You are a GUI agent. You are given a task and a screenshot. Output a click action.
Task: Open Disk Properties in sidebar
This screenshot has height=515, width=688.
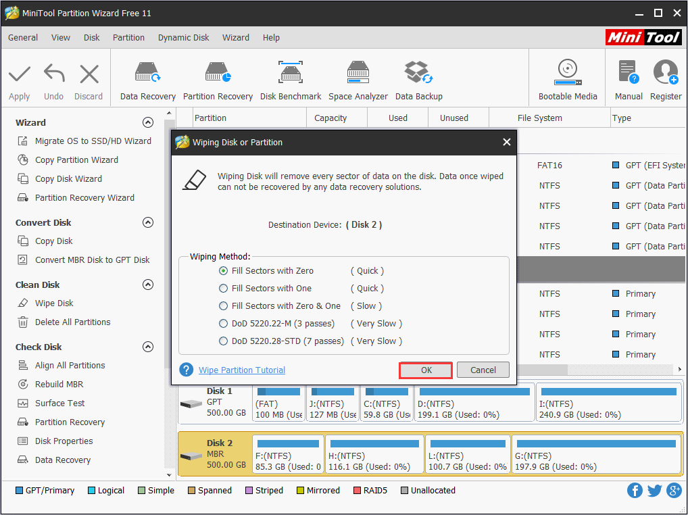(x=55, y=441)
